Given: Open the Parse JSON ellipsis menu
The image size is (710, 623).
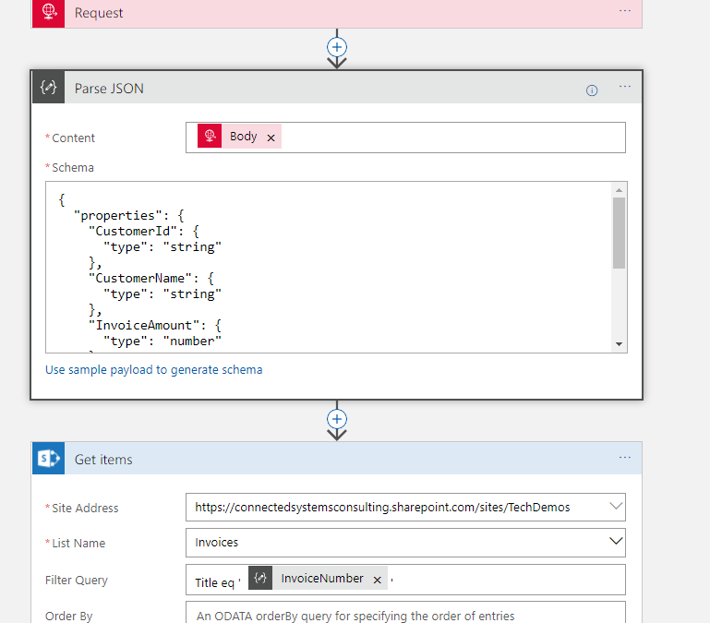Looking at the screenshot, I should click(625, 87).
